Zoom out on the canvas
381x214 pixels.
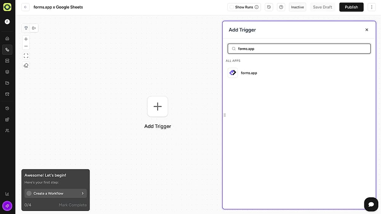26,46
